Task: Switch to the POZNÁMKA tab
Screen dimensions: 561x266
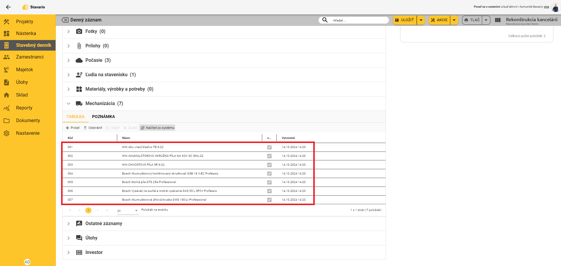Action: click(104, 117)
